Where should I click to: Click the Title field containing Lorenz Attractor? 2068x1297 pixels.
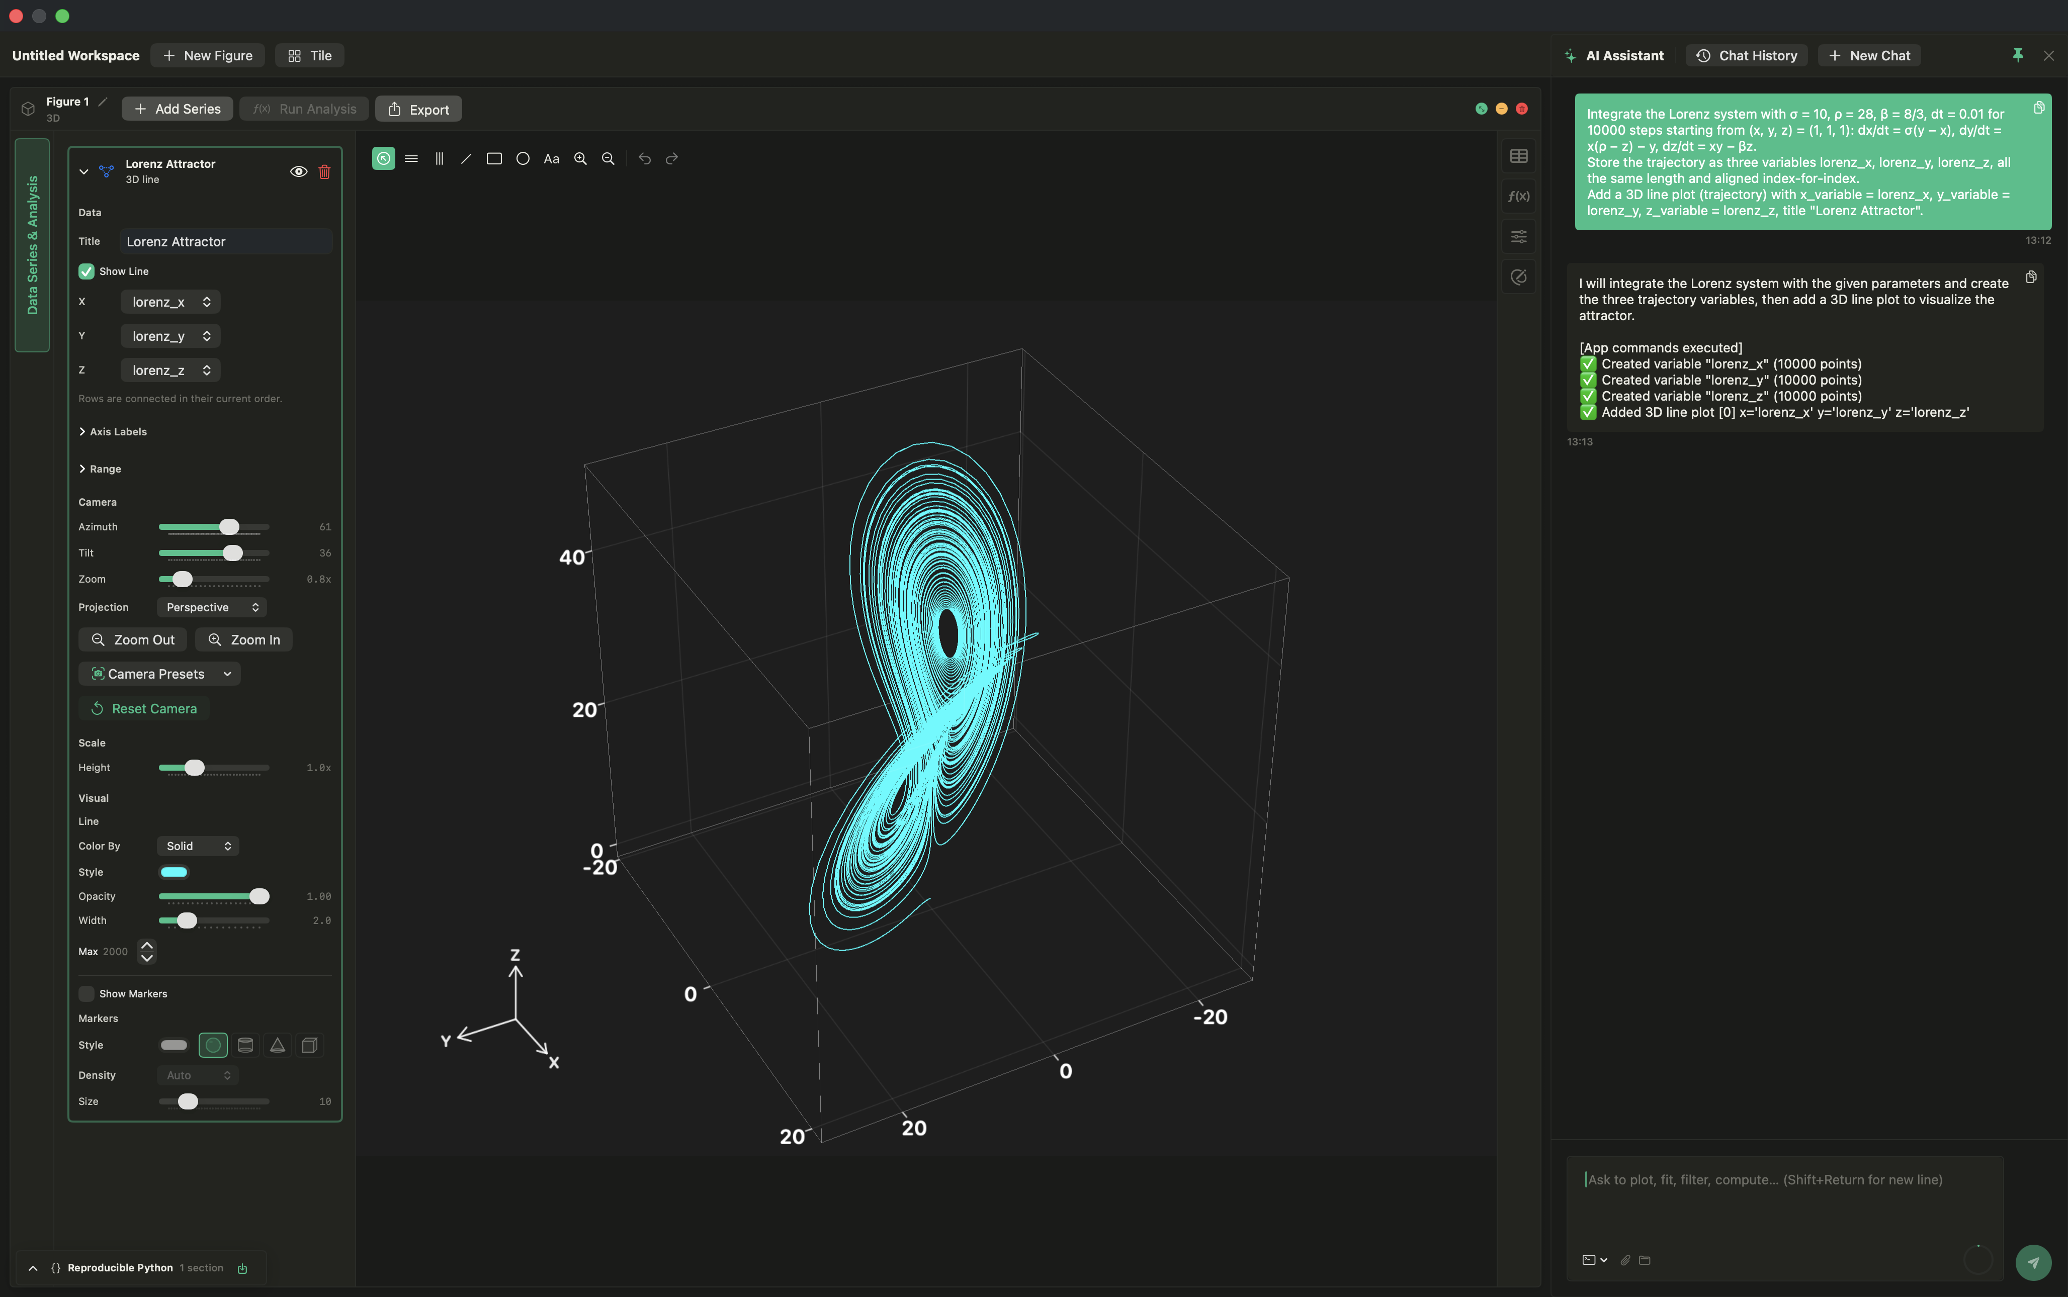tap(226, 242)
